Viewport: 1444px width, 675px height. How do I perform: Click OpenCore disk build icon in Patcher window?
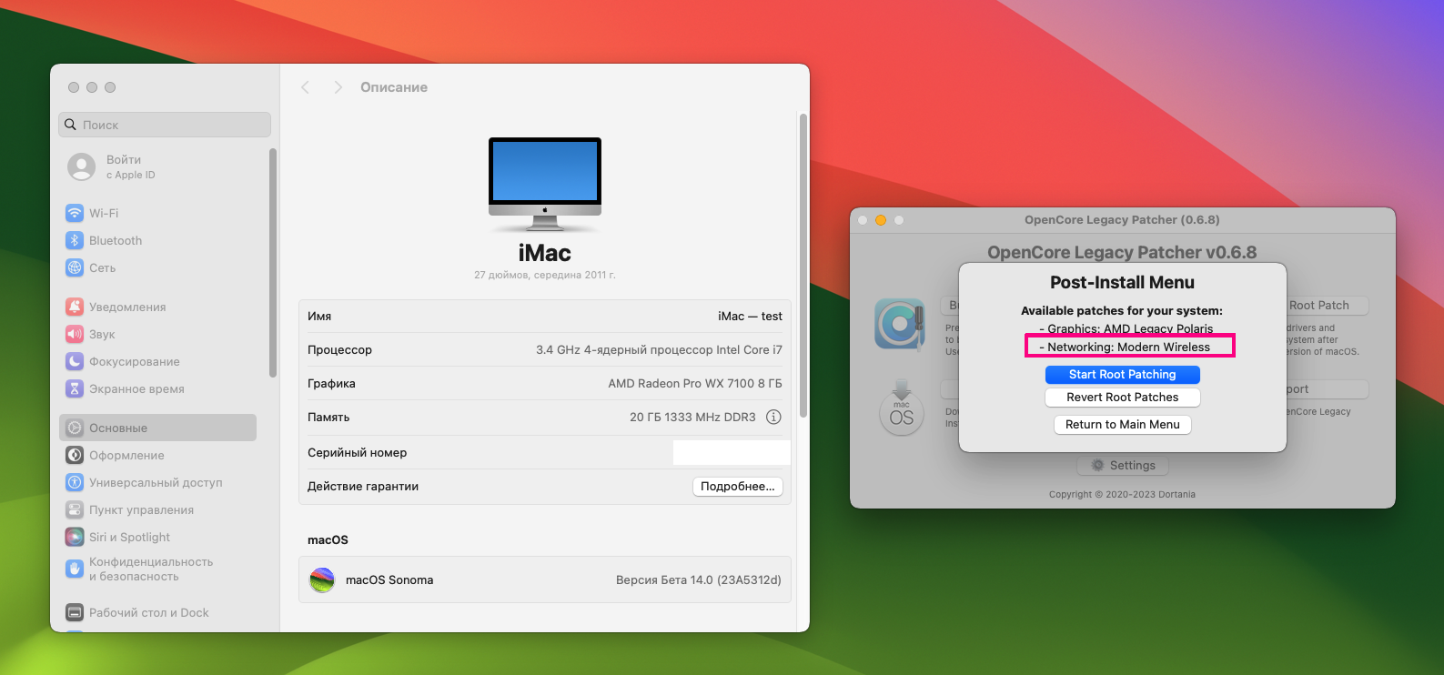(x=900, y=324)
